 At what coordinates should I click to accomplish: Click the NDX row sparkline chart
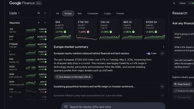(31, 61)
